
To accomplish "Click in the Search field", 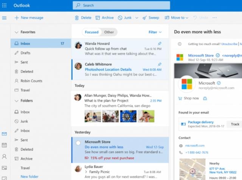I will [121, 5].
